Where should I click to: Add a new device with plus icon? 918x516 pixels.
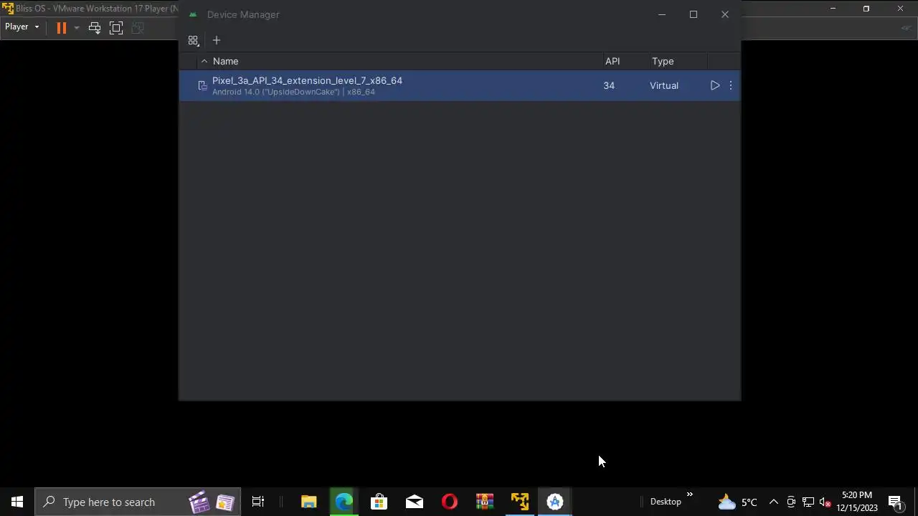217,40
